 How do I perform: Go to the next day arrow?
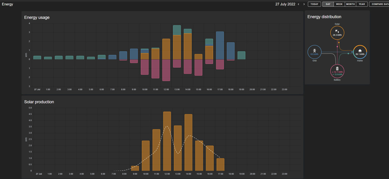click(304, 4)
